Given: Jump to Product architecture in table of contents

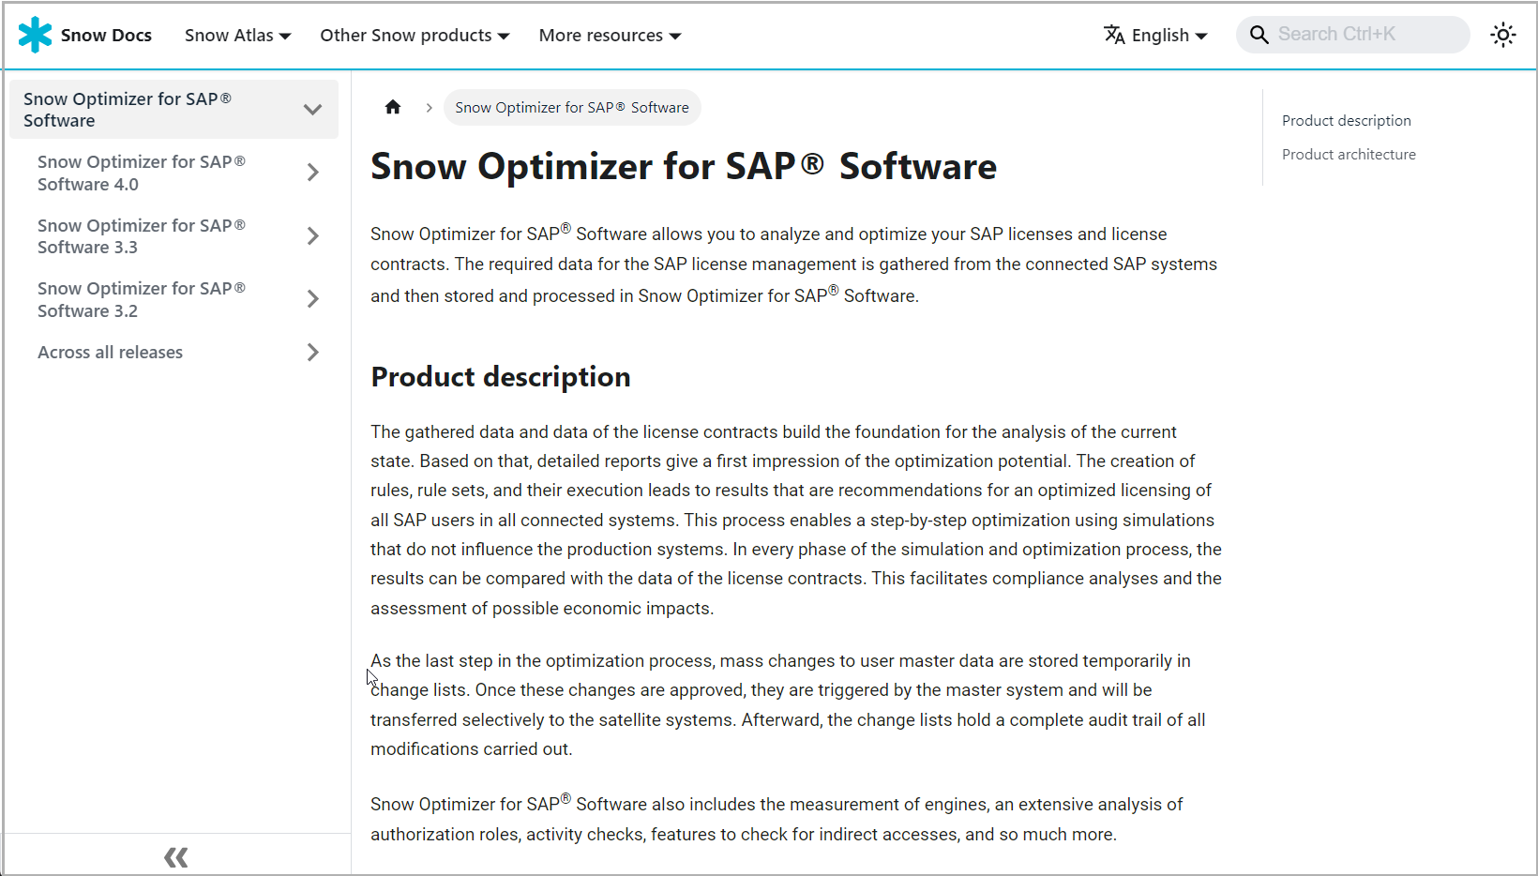Looking at the screenshot, I should pyautogui.click(x=1349, y=155).
